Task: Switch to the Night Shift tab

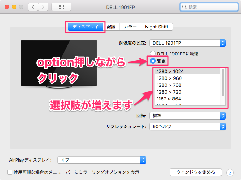Action: 157,27
